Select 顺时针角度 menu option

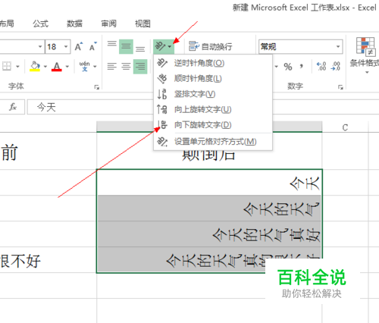[213, 79]
